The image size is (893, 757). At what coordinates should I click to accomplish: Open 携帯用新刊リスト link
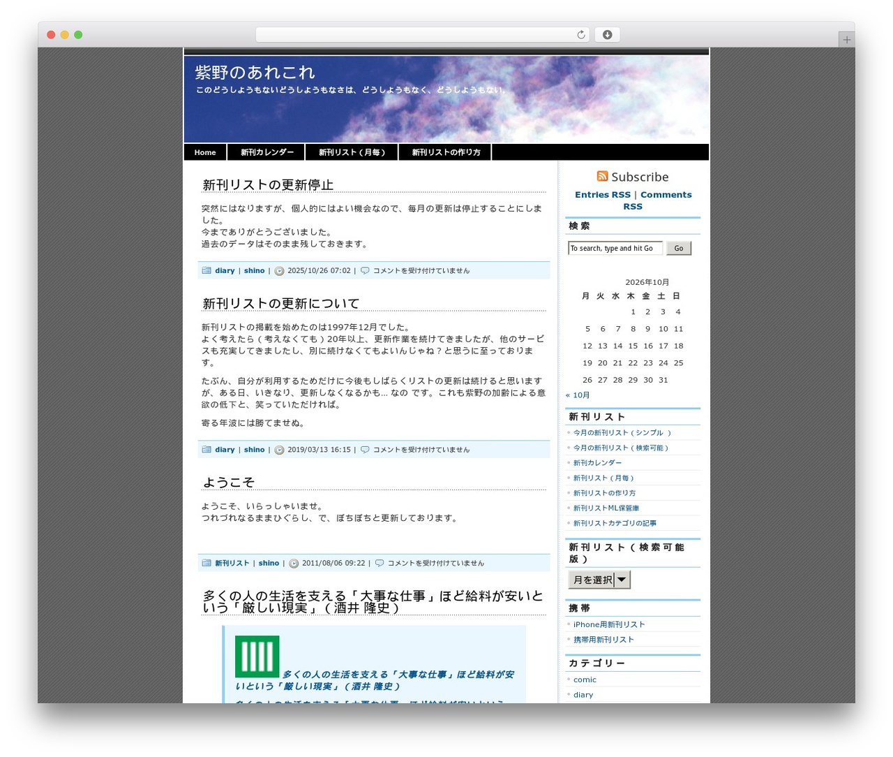tap(603, 640)
